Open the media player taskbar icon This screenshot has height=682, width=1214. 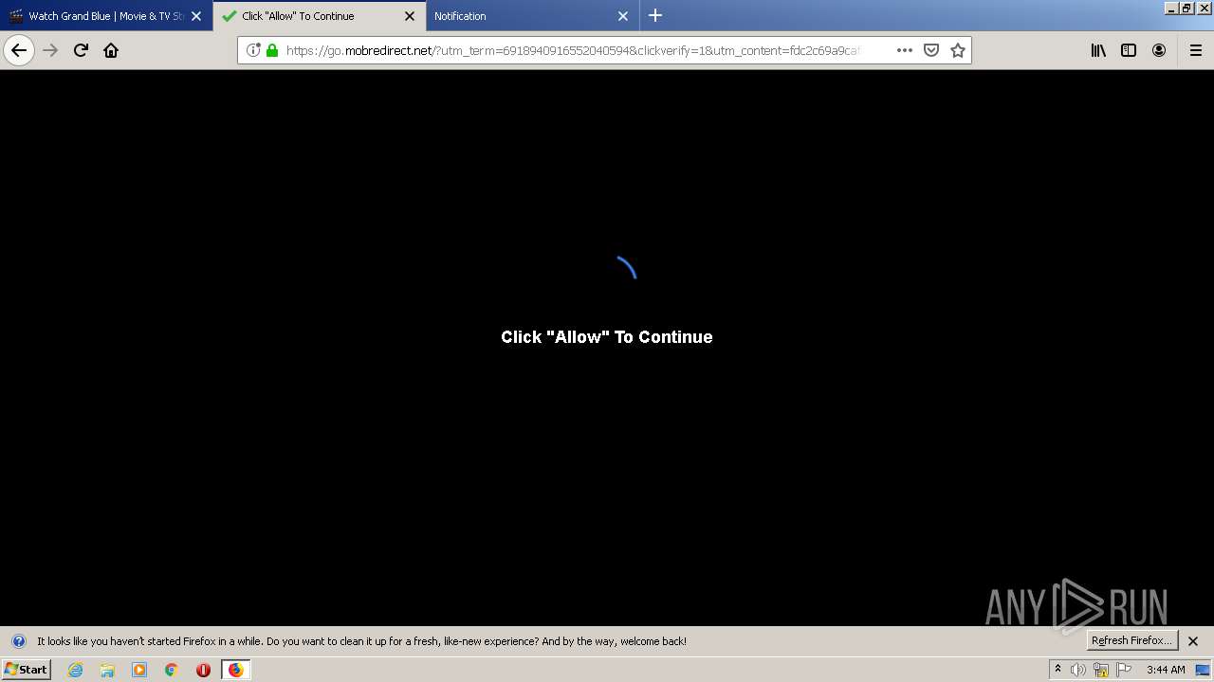pyautogui.click(x=139, y=670)
